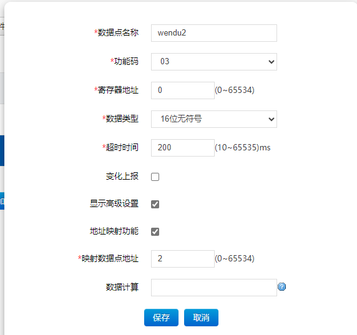
Task: Toggle the 变化上报 checkbox
Action: coord(155,177)
